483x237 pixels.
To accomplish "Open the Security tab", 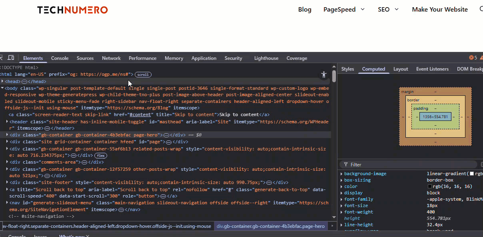I will tap(234, 58).
